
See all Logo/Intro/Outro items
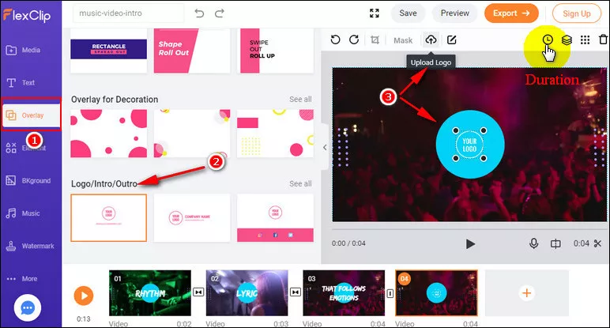(x=300, y=183)
